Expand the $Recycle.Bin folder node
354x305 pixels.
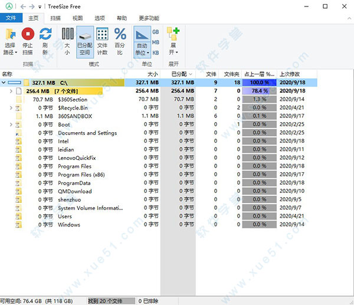point(11,108)
